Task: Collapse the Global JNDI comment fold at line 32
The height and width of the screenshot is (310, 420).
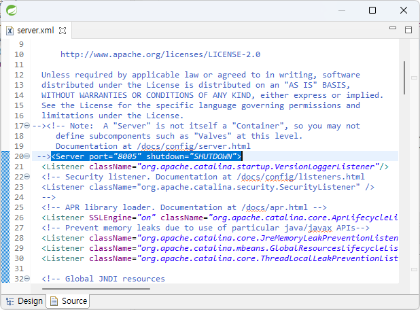Action: pyautogui.click(x=27, y=278)
